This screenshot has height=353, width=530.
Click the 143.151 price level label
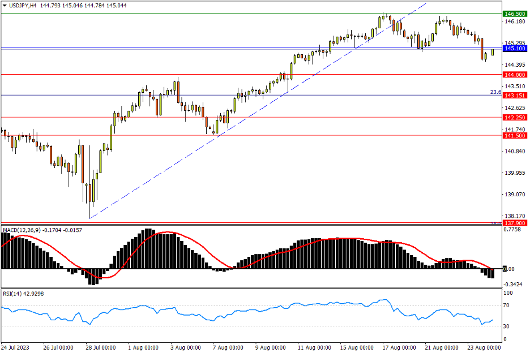tap(515, 95)
